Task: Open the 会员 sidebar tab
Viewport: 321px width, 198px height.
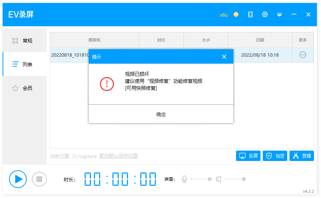Action: 24,88
